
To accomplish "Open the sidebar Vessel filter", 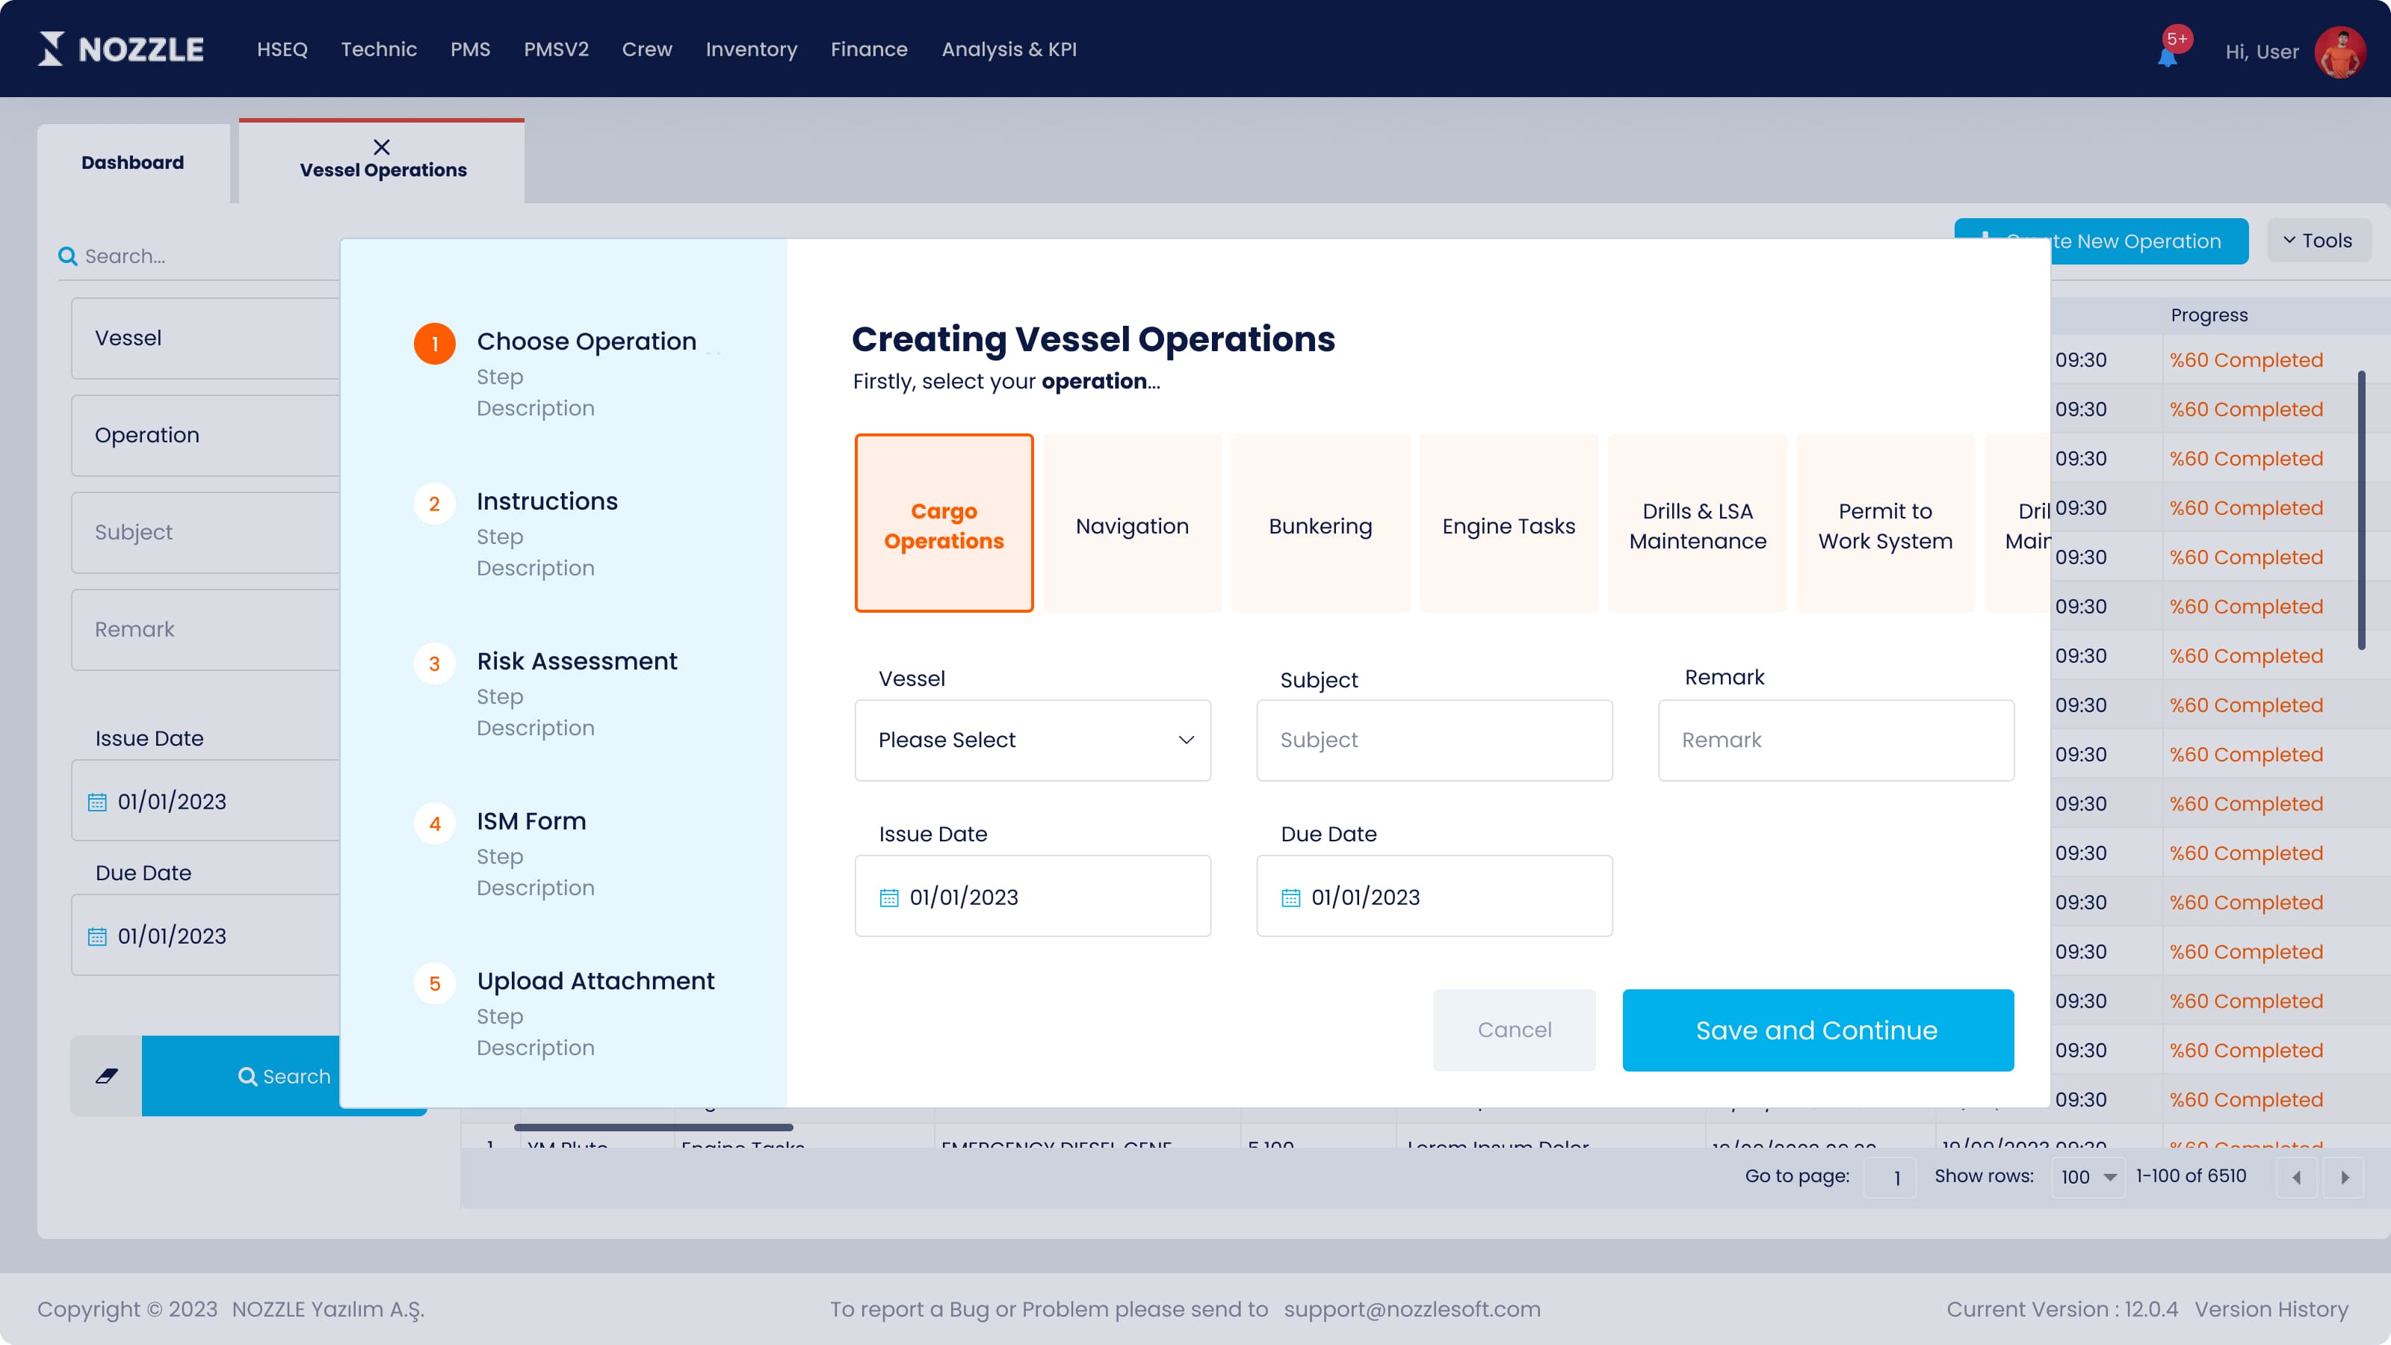I will tap(205, 338).
